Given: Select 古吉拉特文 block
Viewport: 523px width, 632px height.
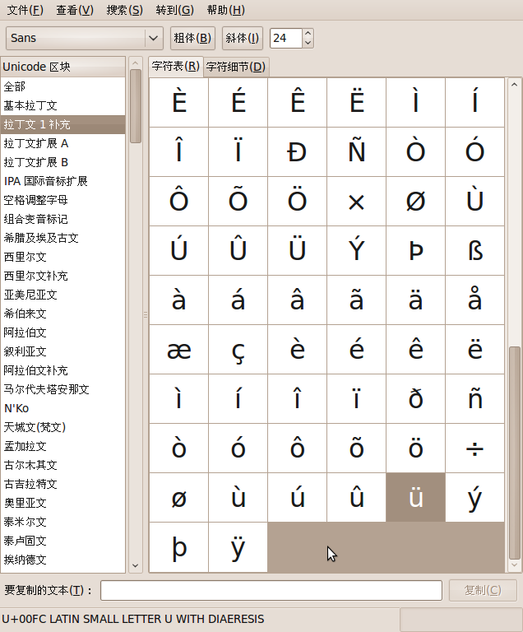Looking at the screenshot, I should (62, 485).
